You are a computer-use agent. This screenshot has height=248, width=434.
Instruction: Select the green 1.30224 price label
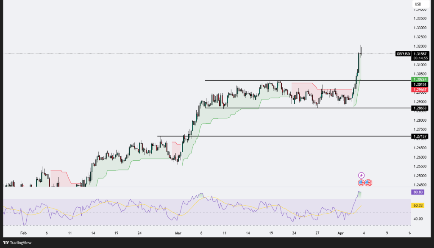(420, 79)
